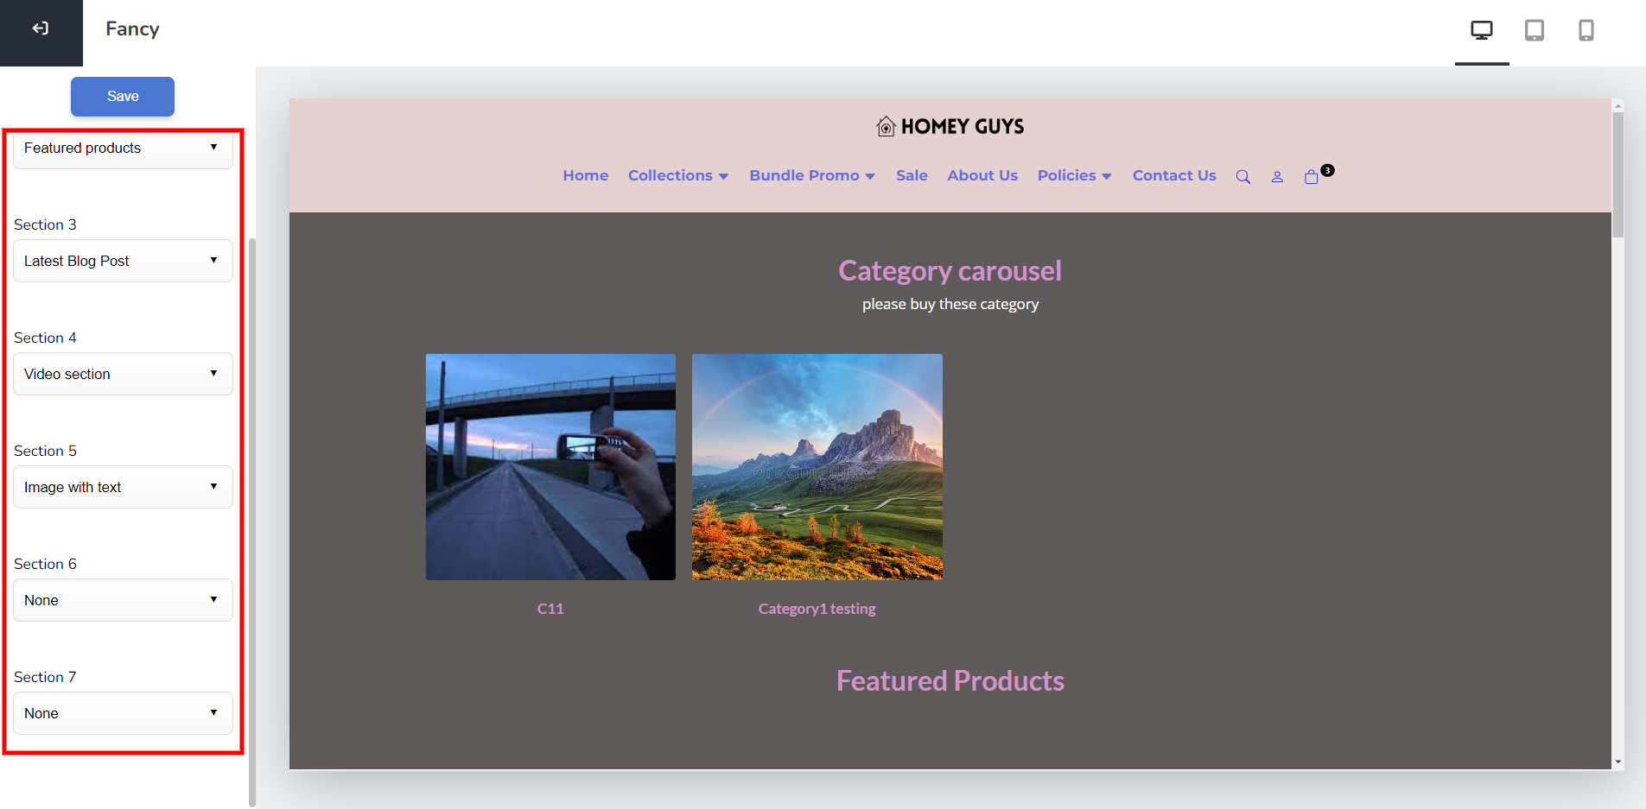
Task: Click the 'please buy these category' subtitle
Action: (x=950, y=304)
